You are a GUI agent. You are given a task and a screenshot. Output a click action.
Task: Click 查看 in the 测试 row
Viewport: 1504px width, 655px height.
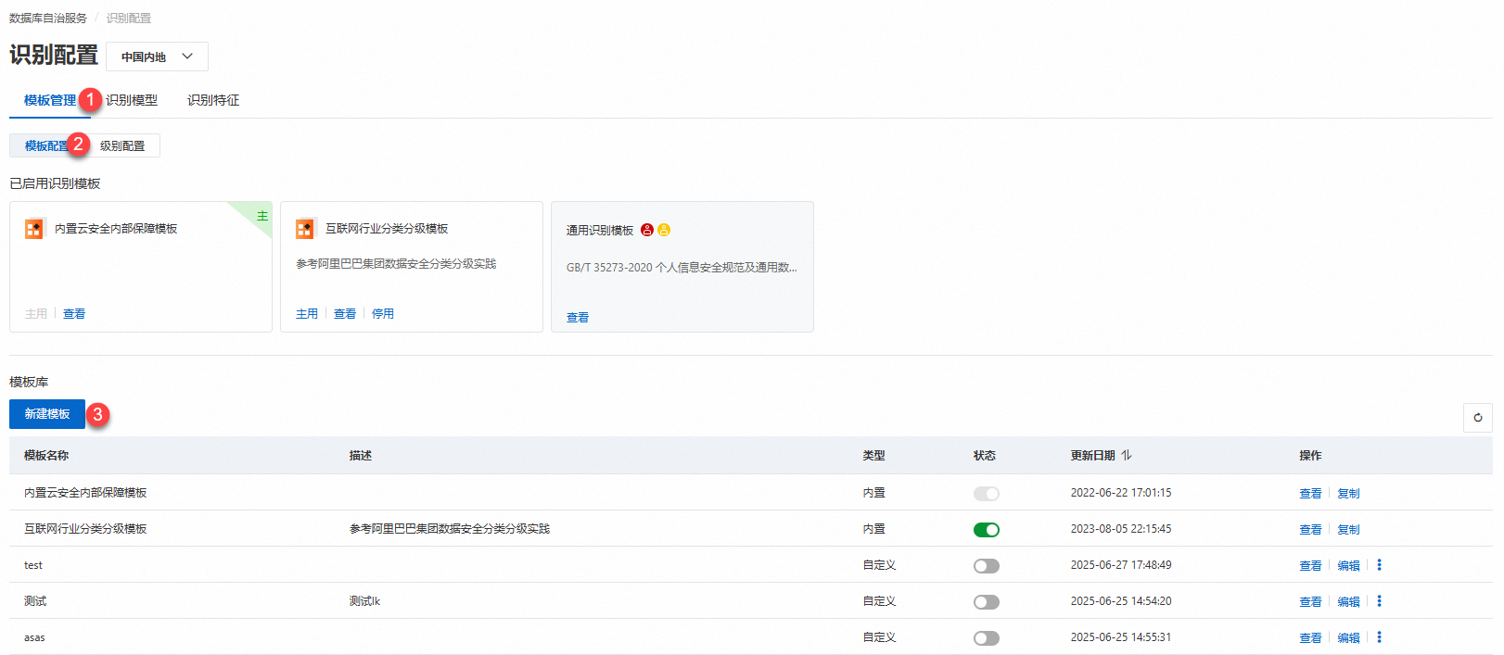click(x=1310, y=602)
